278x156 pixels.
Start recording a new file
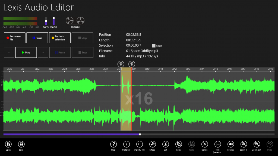click(x=14, y=38)
